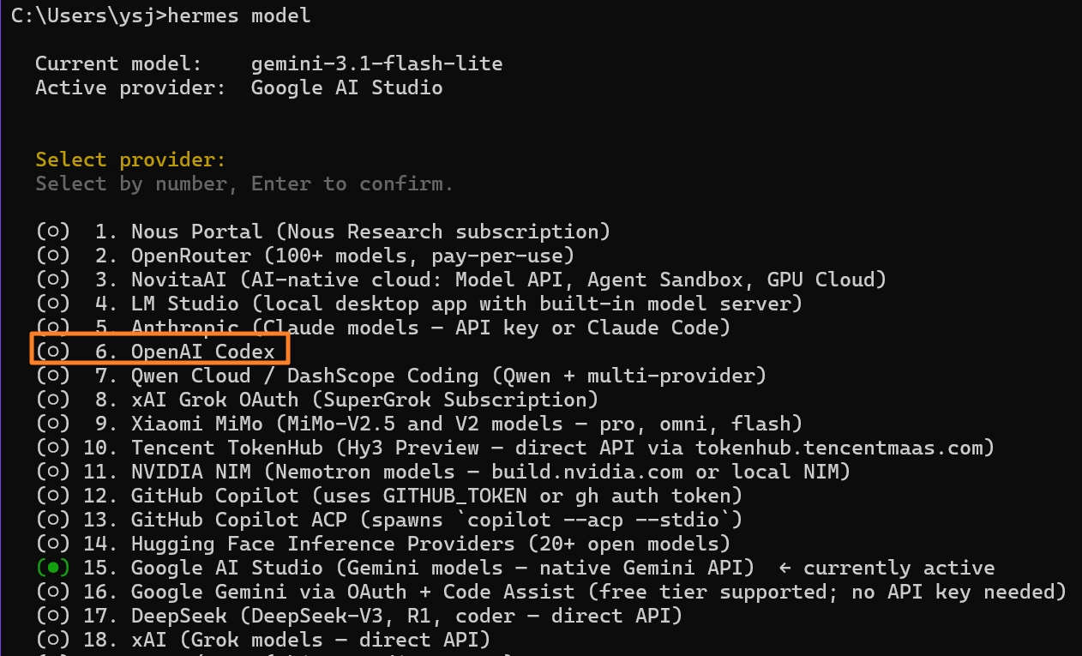Select the Nous Portal radio option
The image size is (1082, 656).
tap(322, 232)
